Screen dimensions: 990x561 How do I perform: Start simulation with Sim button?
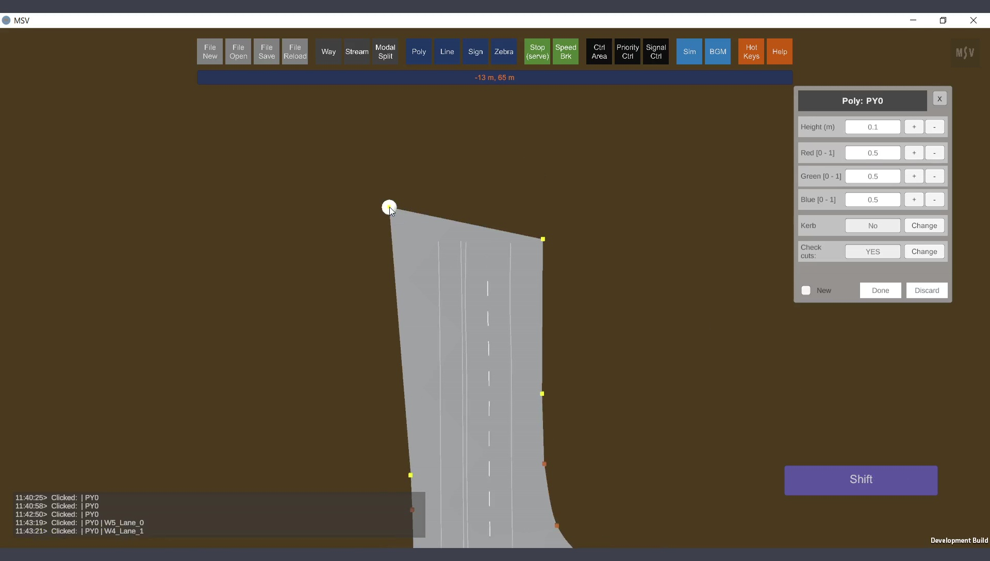pos(689,52)
